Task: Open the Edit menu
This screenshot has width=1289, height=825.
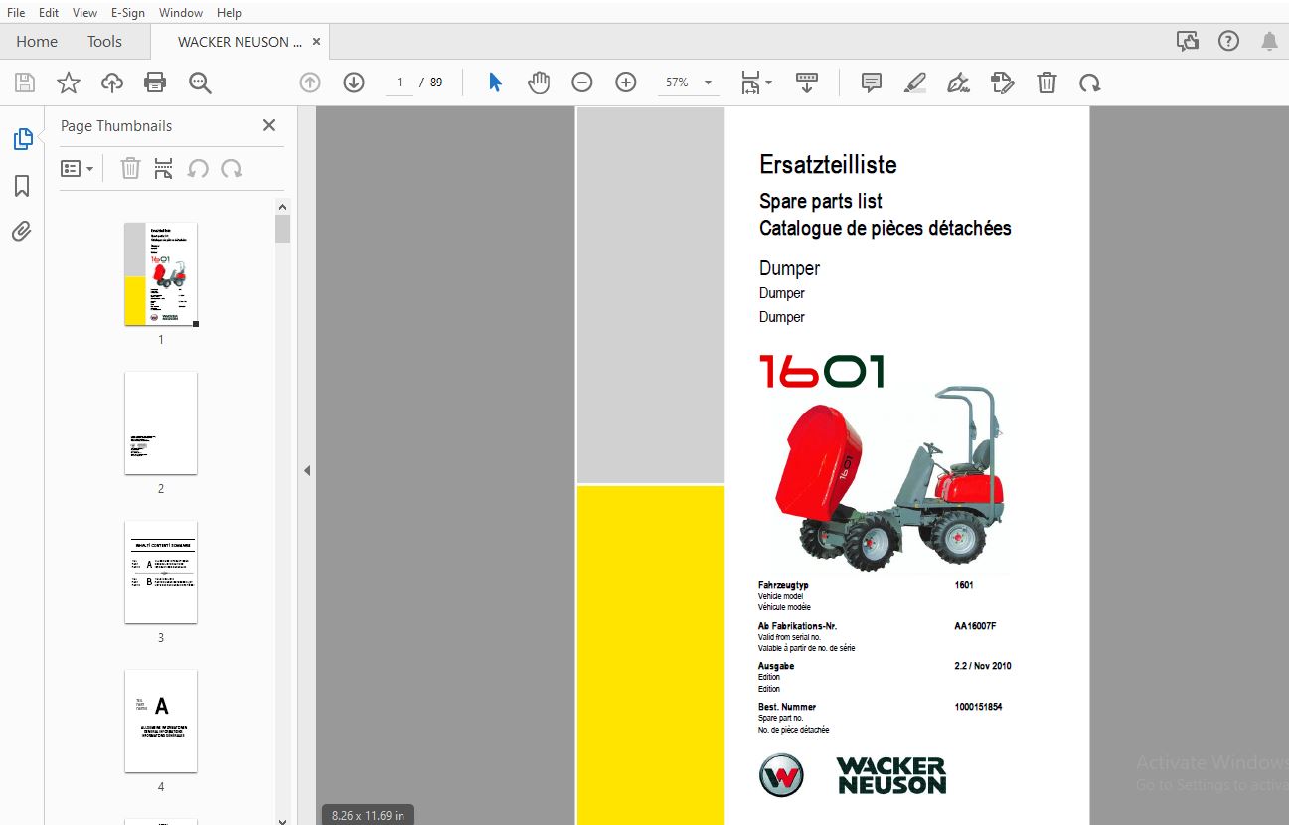Action: (x=49, y=12)
